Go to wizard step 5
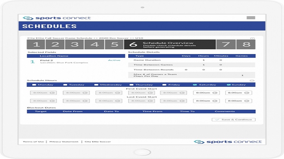The width and height of the screenshot is (284, 159). pos(114,45)
